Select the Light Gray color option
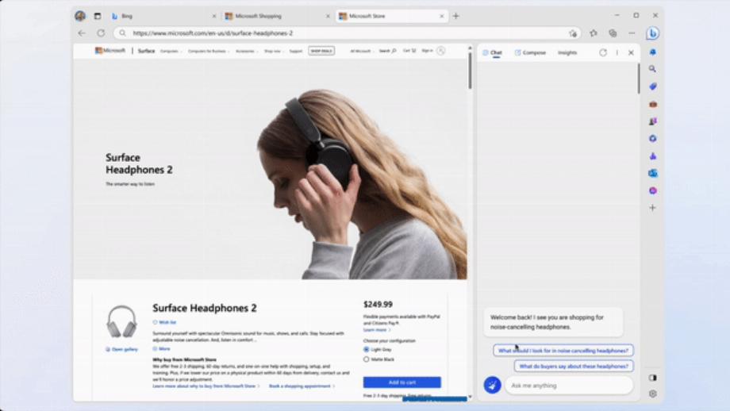 367,349
